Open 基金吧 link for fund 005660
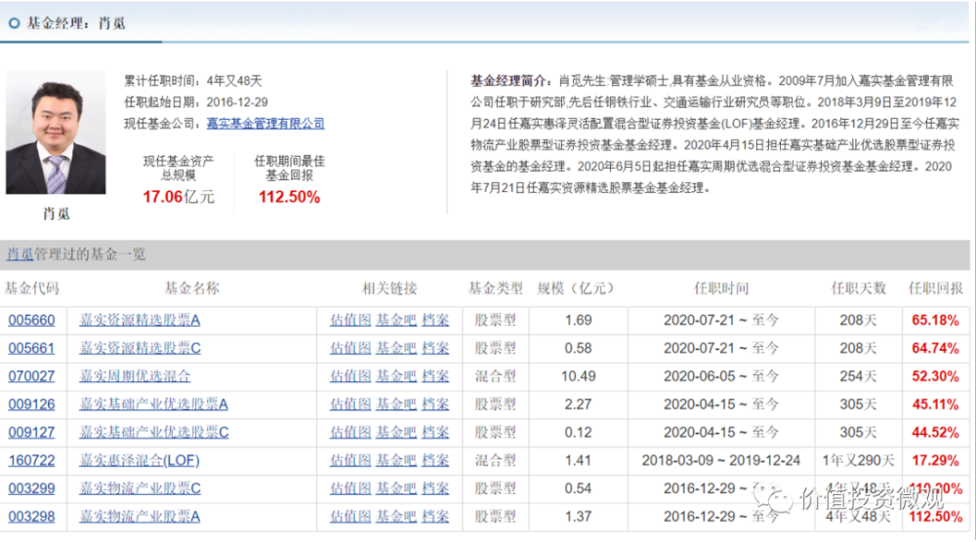The height and width of the screenshot is (542, 976). pyautogui.click(x=396, y=320)
